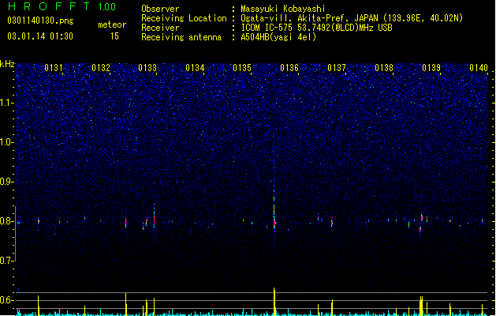Click the 1.0 kHz axis label

[x=7, y=142]
